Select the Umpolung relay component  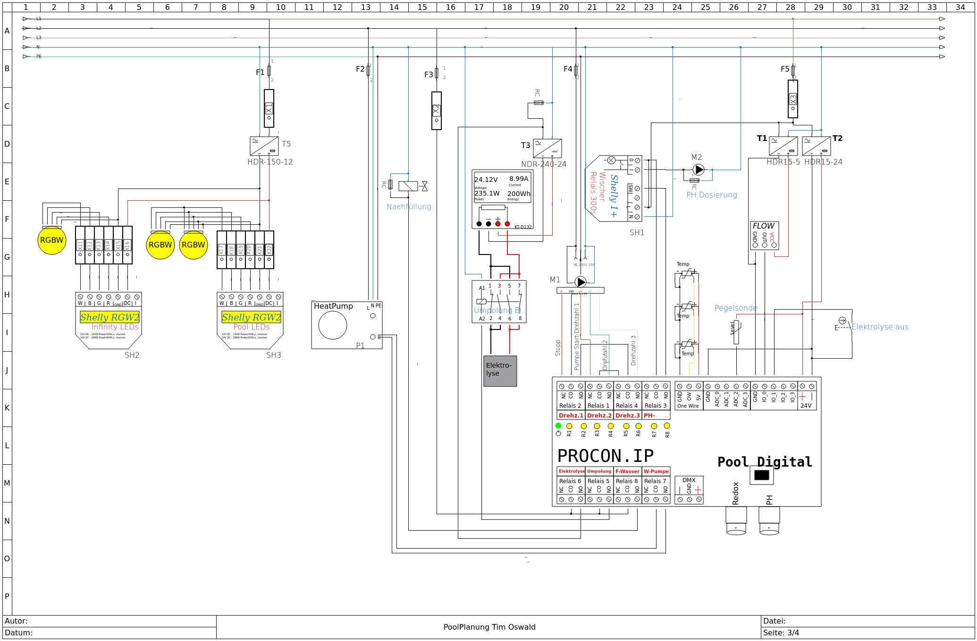pos(499,302)
